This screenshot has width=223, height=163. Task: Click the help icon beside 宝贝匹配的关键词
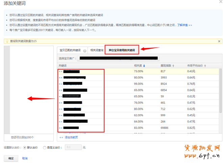coord(84,50)
